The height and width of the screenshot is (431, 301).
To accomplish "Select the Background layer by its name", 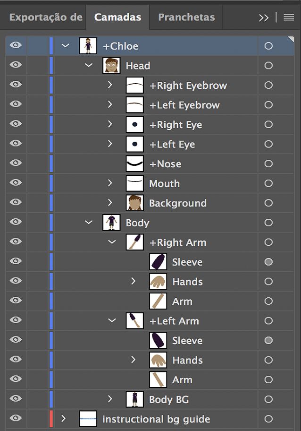I will click(x=178, y=203).
